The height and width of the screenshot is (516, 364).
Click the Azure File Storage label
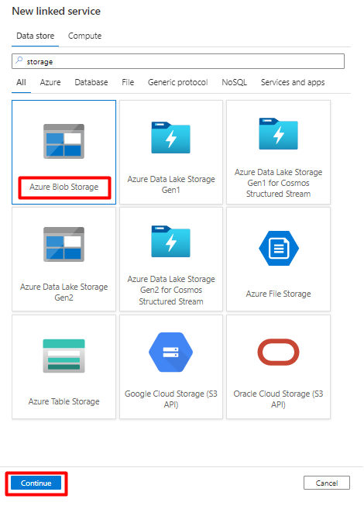coord(278,294)
